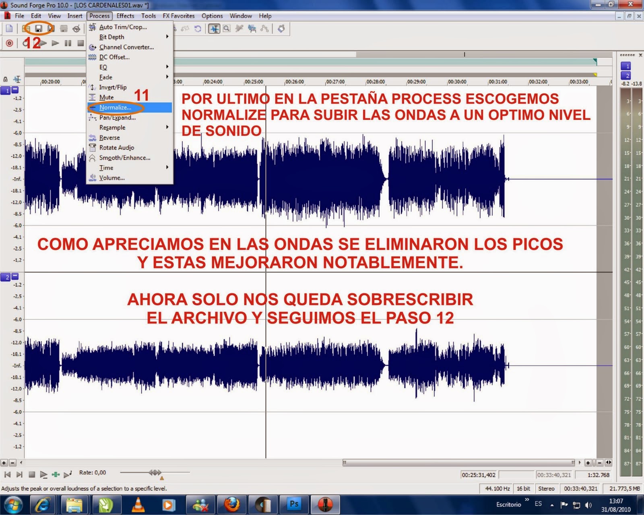
Task: Click the Undo arrow icon in the toolbar
Action: (x=198, y=29)
